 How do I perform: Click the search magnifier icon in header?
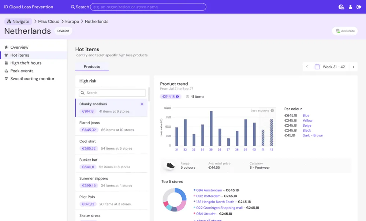point(73,7)
